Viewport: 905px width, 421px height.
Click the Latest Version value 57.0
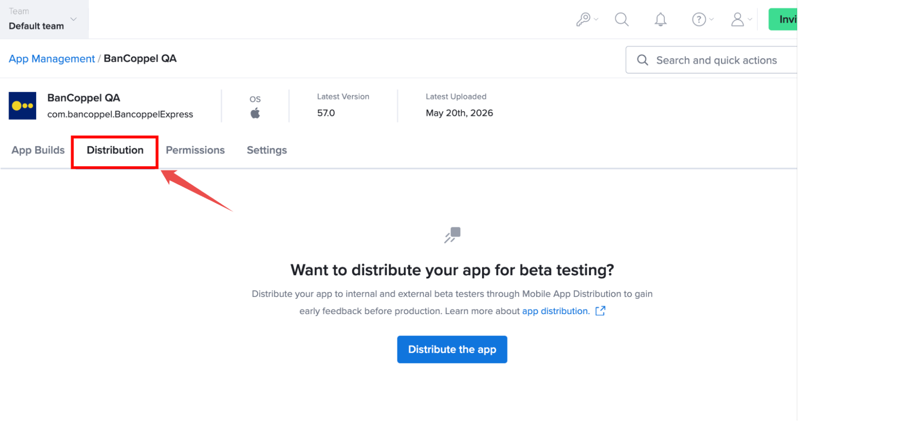(x=326, y=113)
